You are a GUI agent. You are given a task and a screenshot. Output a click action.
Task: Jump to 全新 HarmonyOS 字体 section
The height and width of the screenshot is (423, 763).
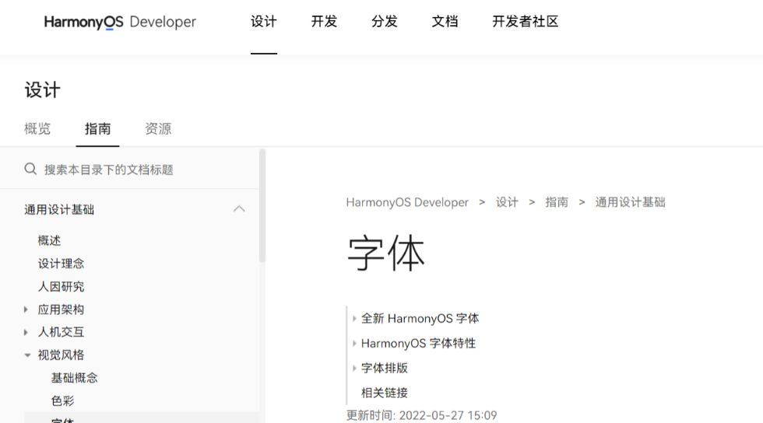tap(420, 319)
